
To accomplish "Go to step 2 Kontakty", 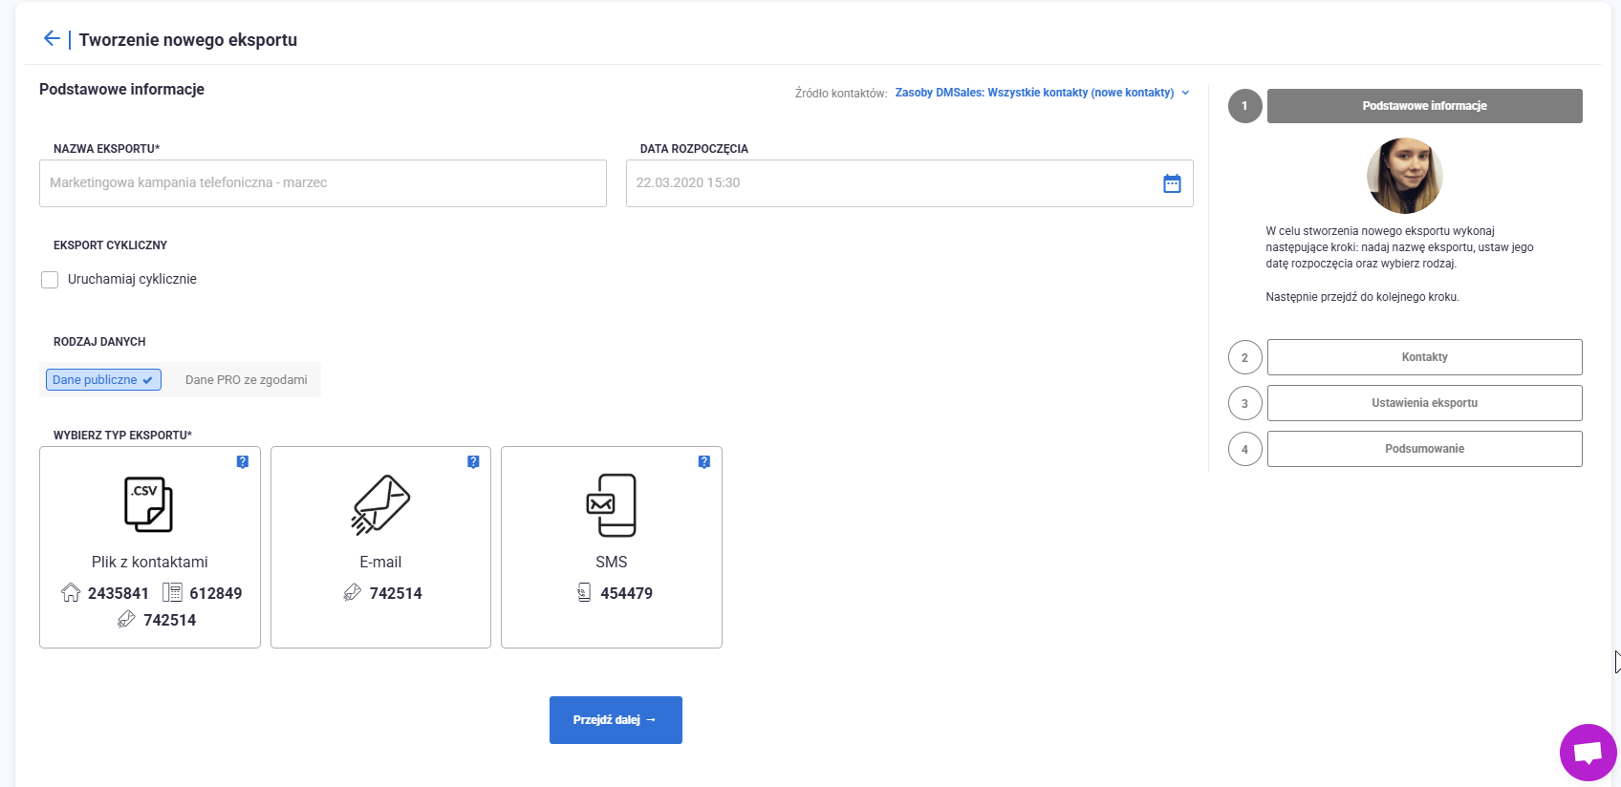I will pyautogui.click(x=1424, y=357).
